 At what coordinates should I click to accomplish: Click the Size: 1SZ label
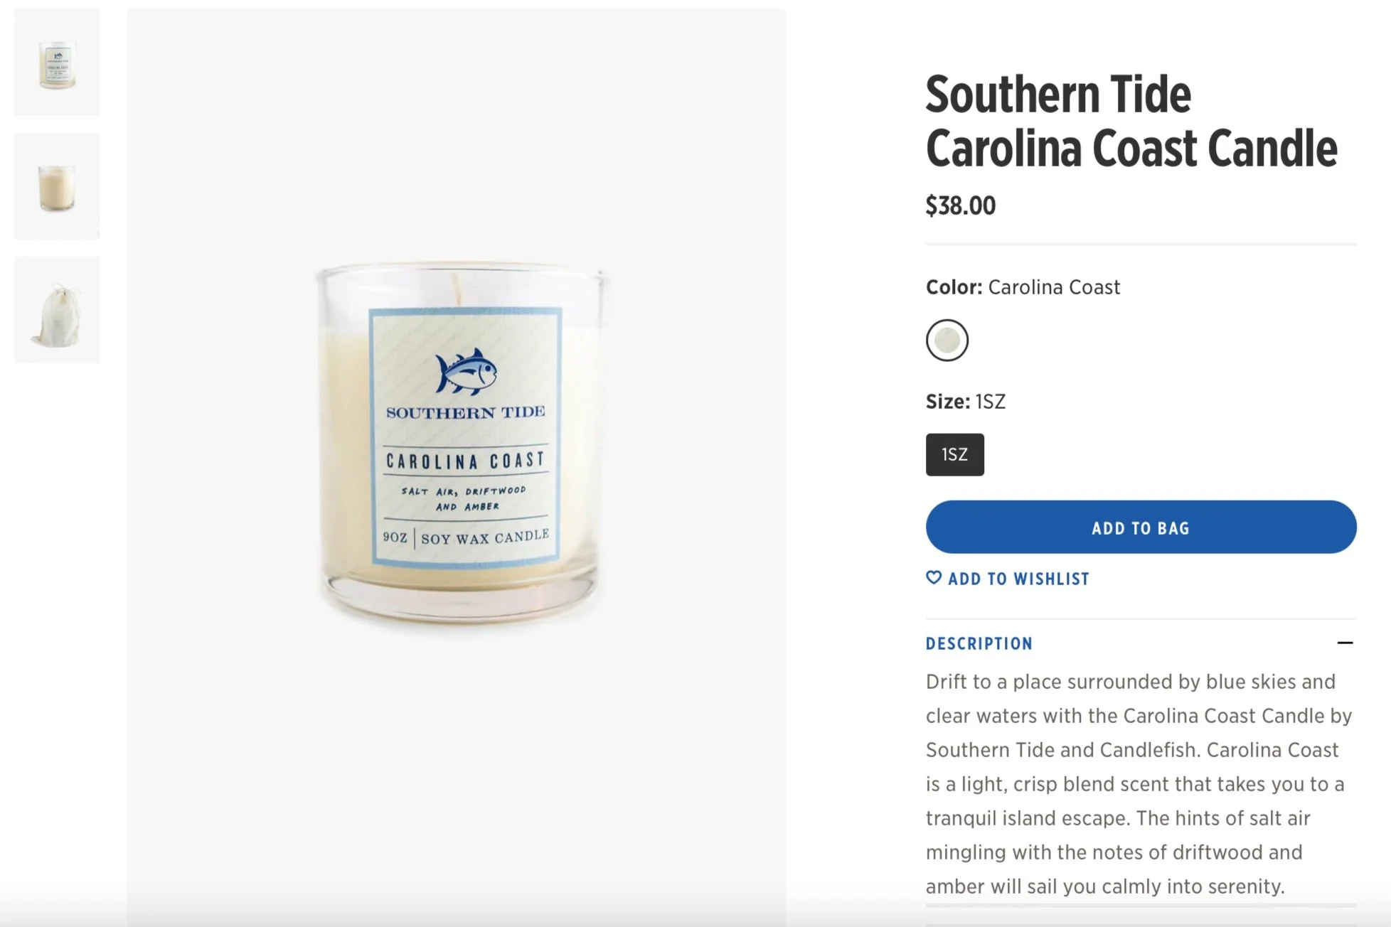tap(966, 402)
